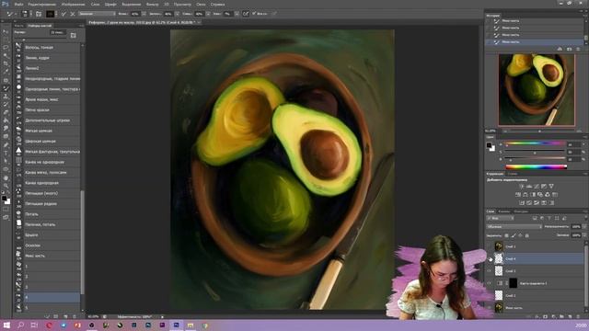Select the Eyedropper tool
Screen dimensions: 589x331
6,72
